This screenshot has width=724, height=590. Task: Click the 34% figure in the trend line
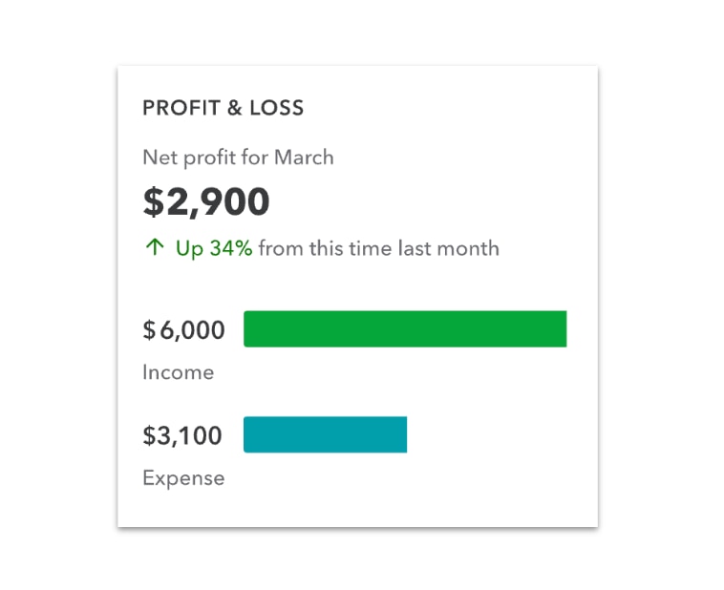(x=230, y=248)
